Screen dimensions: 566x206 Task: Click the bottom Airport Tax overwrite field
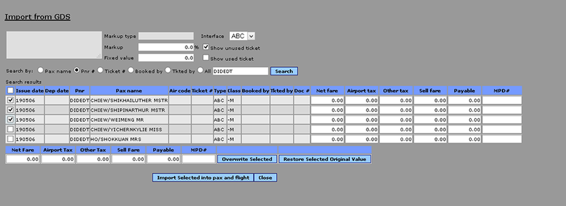[x=58, y=159]
